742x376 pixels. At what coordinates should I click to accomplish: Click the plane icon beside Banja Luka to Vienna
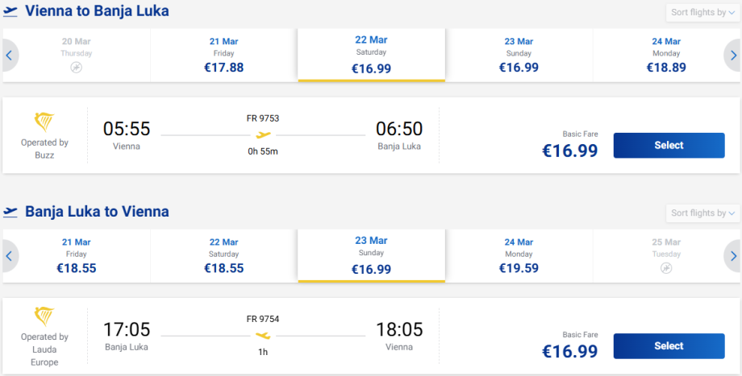coord(10,213)
